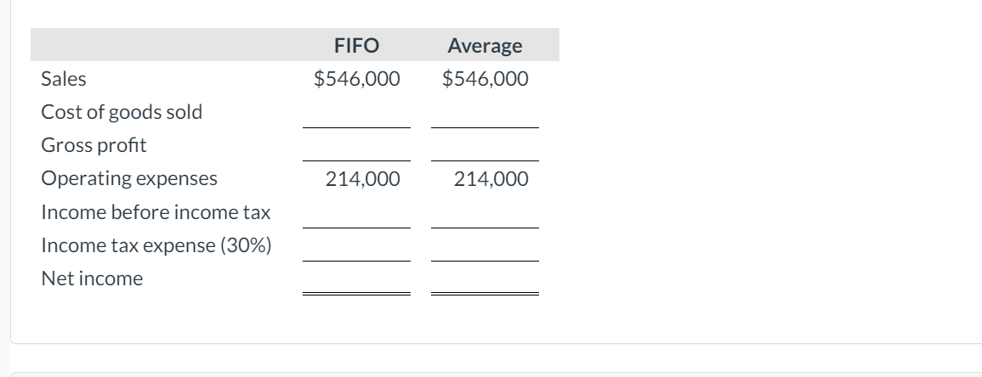Image resolution: width=982 pixels, height=377 pixels.
Task: Select the Average Sales value $546,000
Action: click(x=485, y=79)
